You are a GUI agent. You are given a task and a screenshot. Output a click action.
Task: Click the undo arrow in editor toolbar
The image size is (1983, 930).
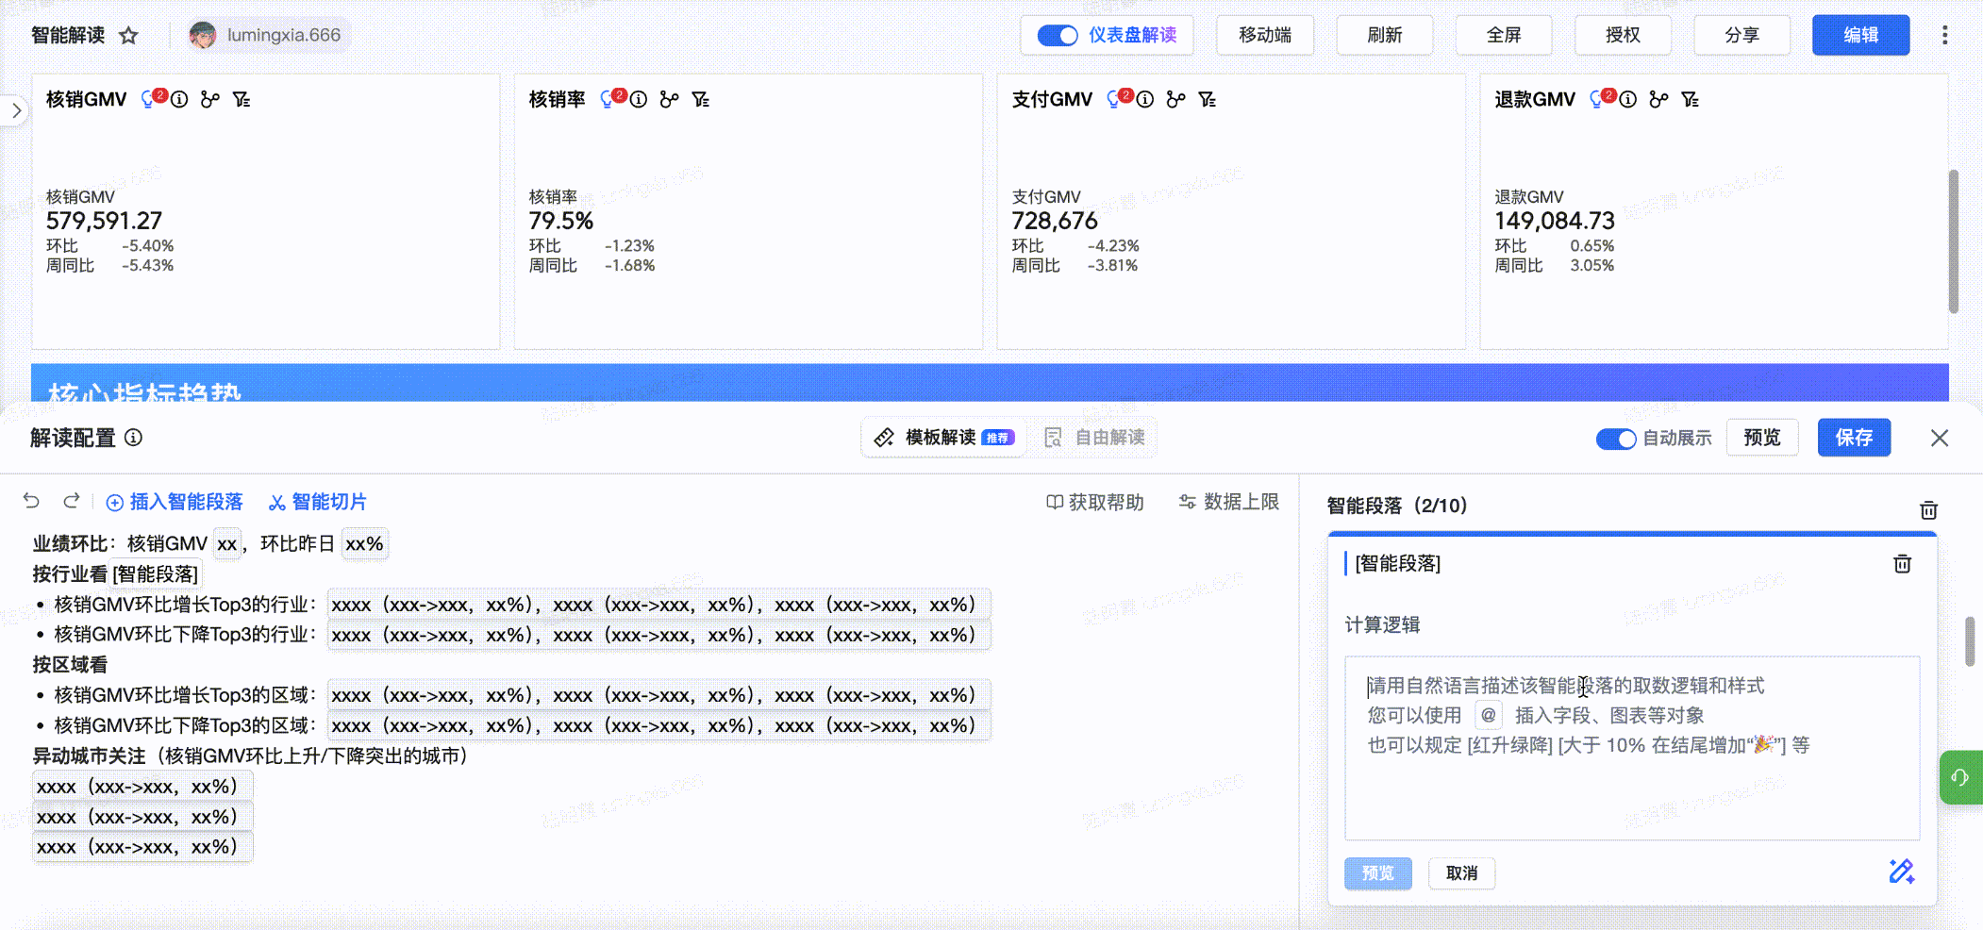click(31, 501)
